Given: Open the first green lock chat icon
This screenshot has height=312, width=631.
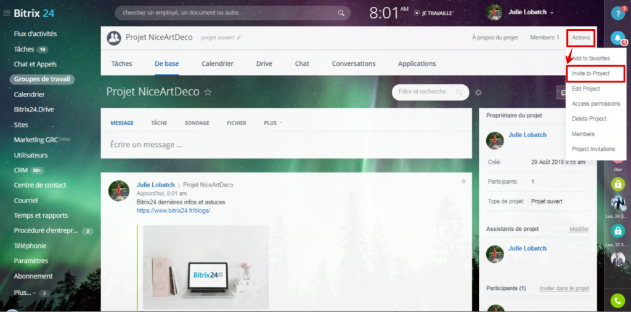Looking at the screenshot, I should (x=617, y=184).
